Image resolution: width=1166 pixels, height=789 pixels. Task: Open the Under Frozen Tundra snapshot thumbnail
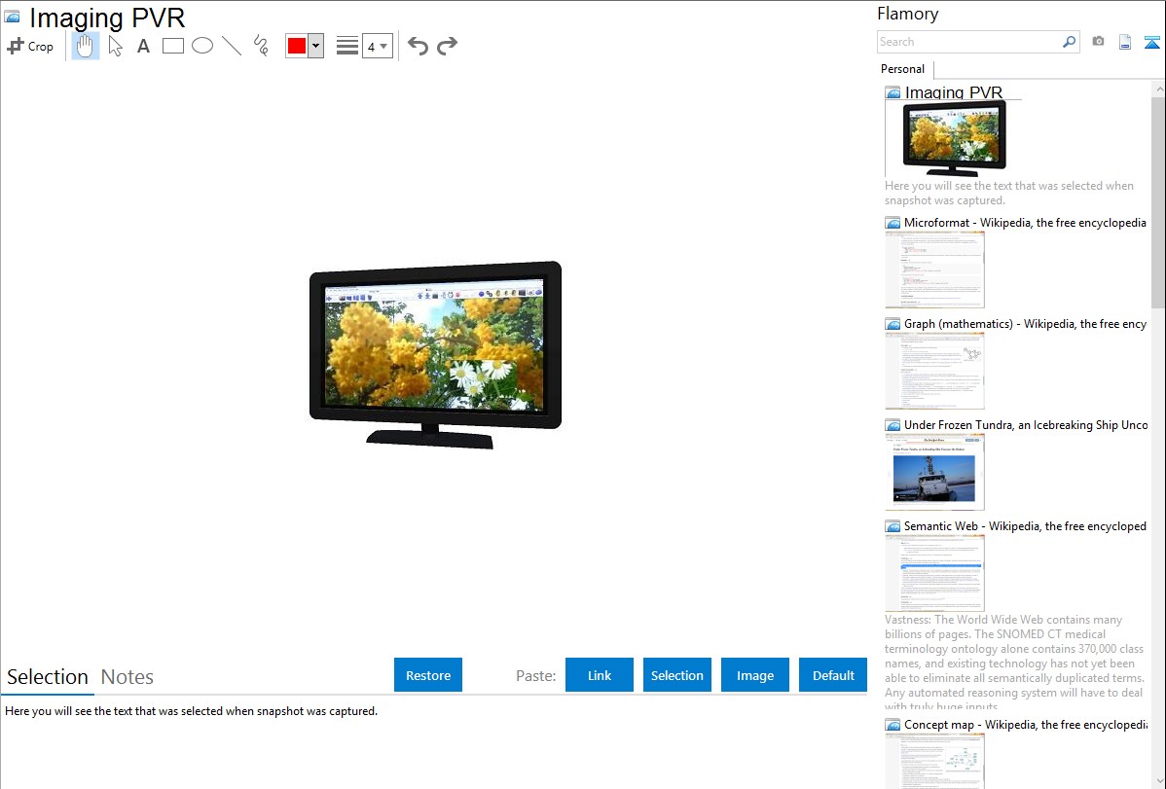click(934, 472)
